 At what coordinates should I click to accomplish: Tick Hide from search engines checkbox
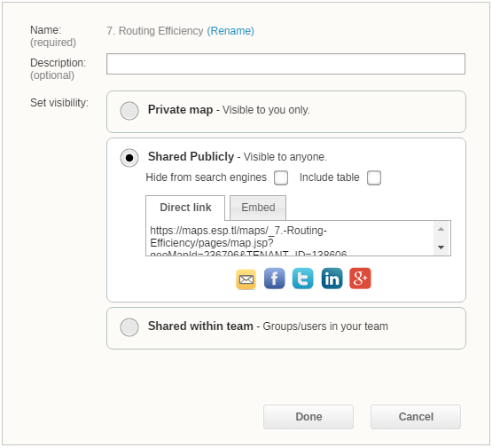pos(281,177)
